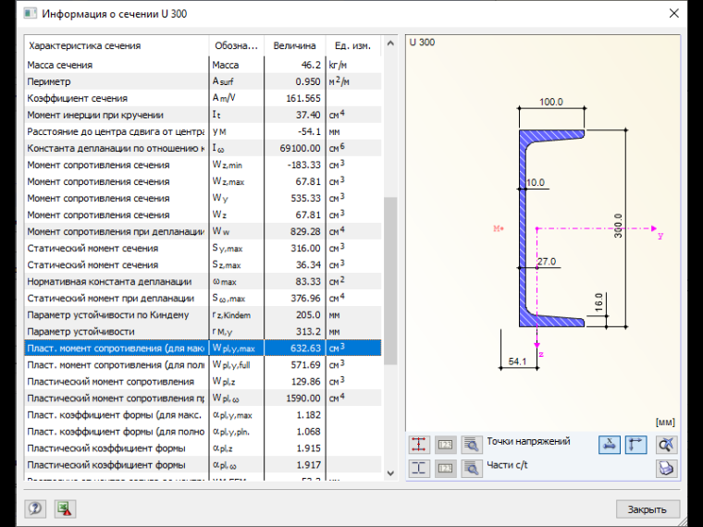Toggle dimension display in section view

tap(610, 445)
